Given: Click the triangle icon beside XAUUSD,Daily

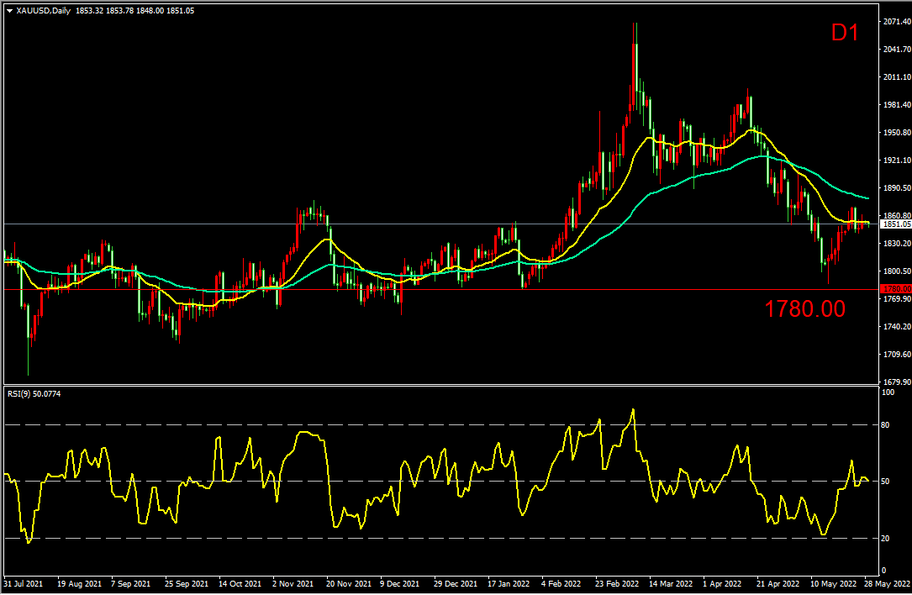Looking at the screenshot, I should pos(9,11).
